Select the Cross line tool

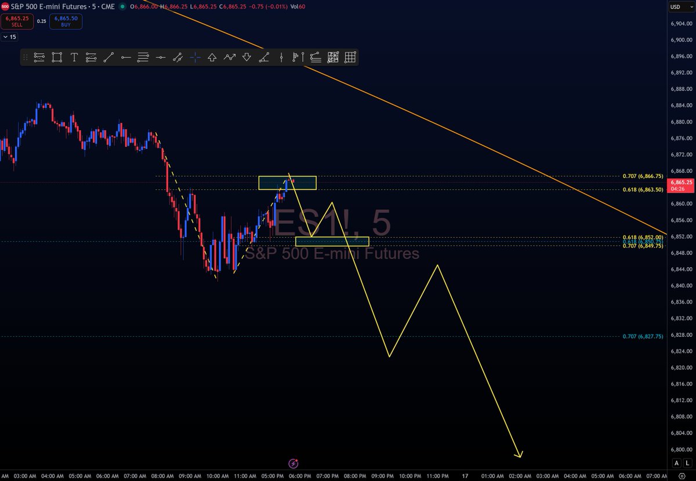click(195, 57)
